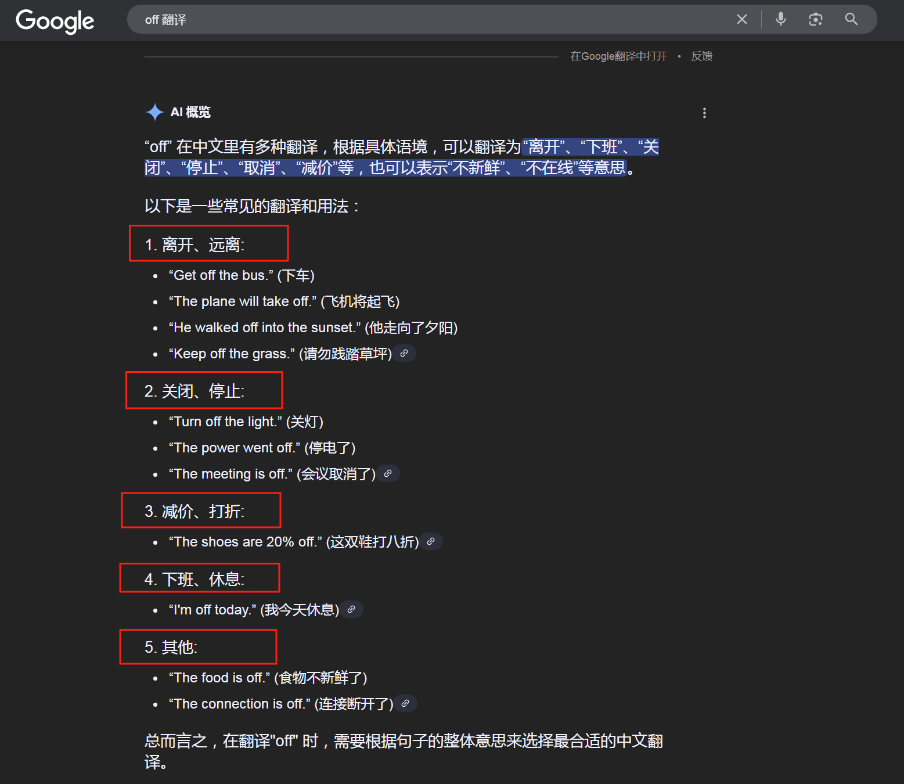The width and height of the screenshot is (904, 784).
Task: Open source link beside "The shoes are 20% off"
Action: pyautogui.click(x=431, y=541)
